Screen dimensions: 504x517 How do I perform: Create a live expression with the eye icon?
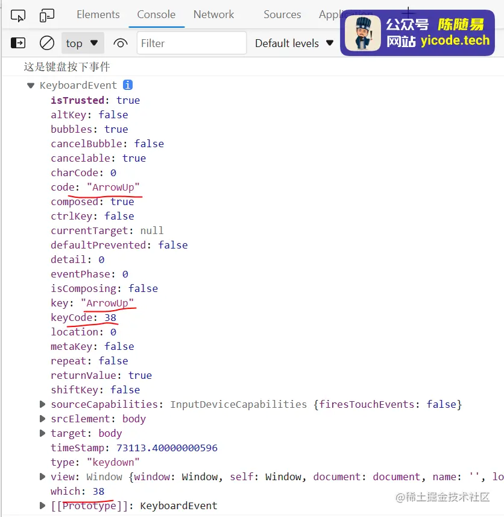[x=121, y=43]
